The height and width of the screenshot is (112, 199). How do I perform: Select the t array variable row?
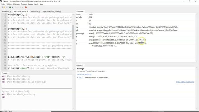136,37
